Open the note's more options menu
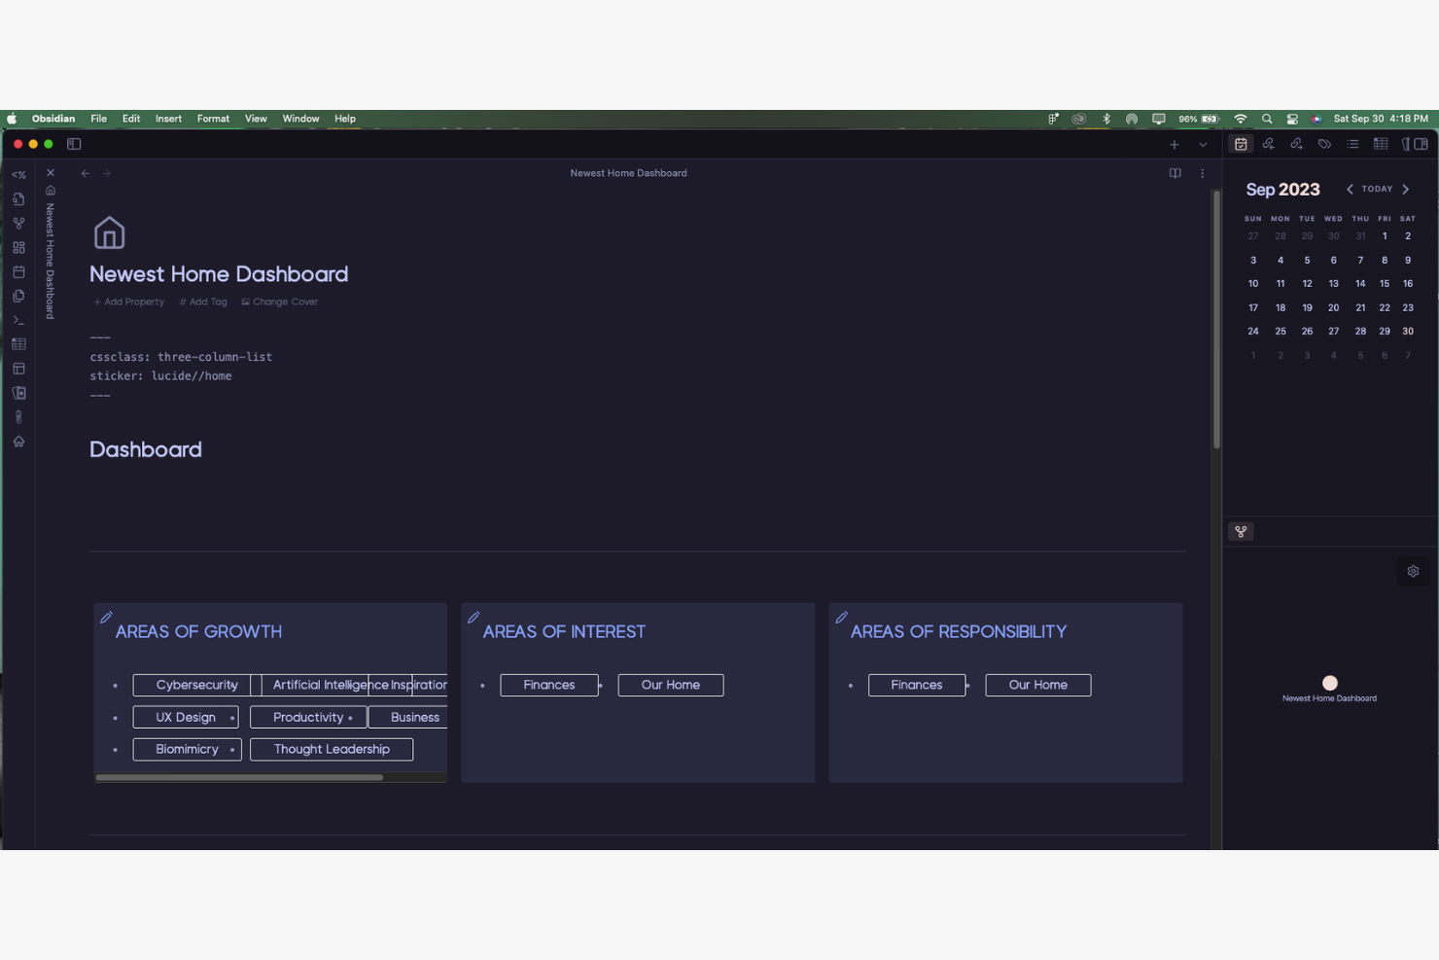This screenshot has height=960, width=1439. pos(1202,173)
